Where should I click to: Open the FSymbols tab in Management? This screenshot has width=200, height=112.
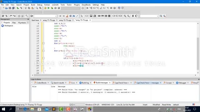click(22, 23)
